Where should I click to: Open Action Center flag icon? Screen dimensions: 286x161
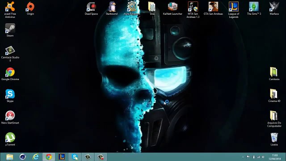pos(248,157)
